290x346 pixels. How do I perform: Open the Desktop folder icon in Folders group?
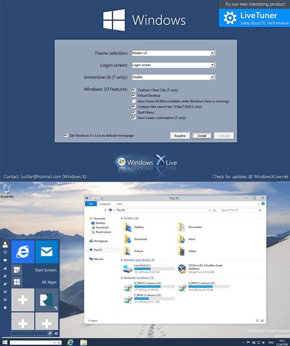click(x=128, y=227)
